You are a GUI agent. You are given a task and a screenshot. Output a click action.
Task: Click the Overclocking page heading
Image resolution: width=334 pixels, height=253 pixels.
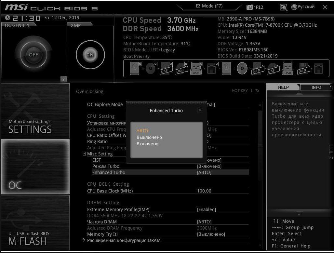[89, 91]
